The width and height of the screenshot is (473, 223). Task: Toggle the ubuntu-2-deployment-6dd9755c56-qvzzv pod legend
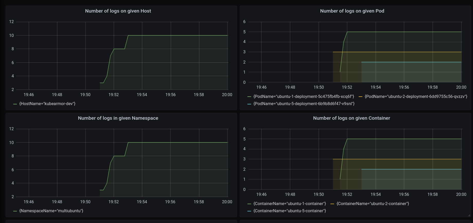point(416,97)
